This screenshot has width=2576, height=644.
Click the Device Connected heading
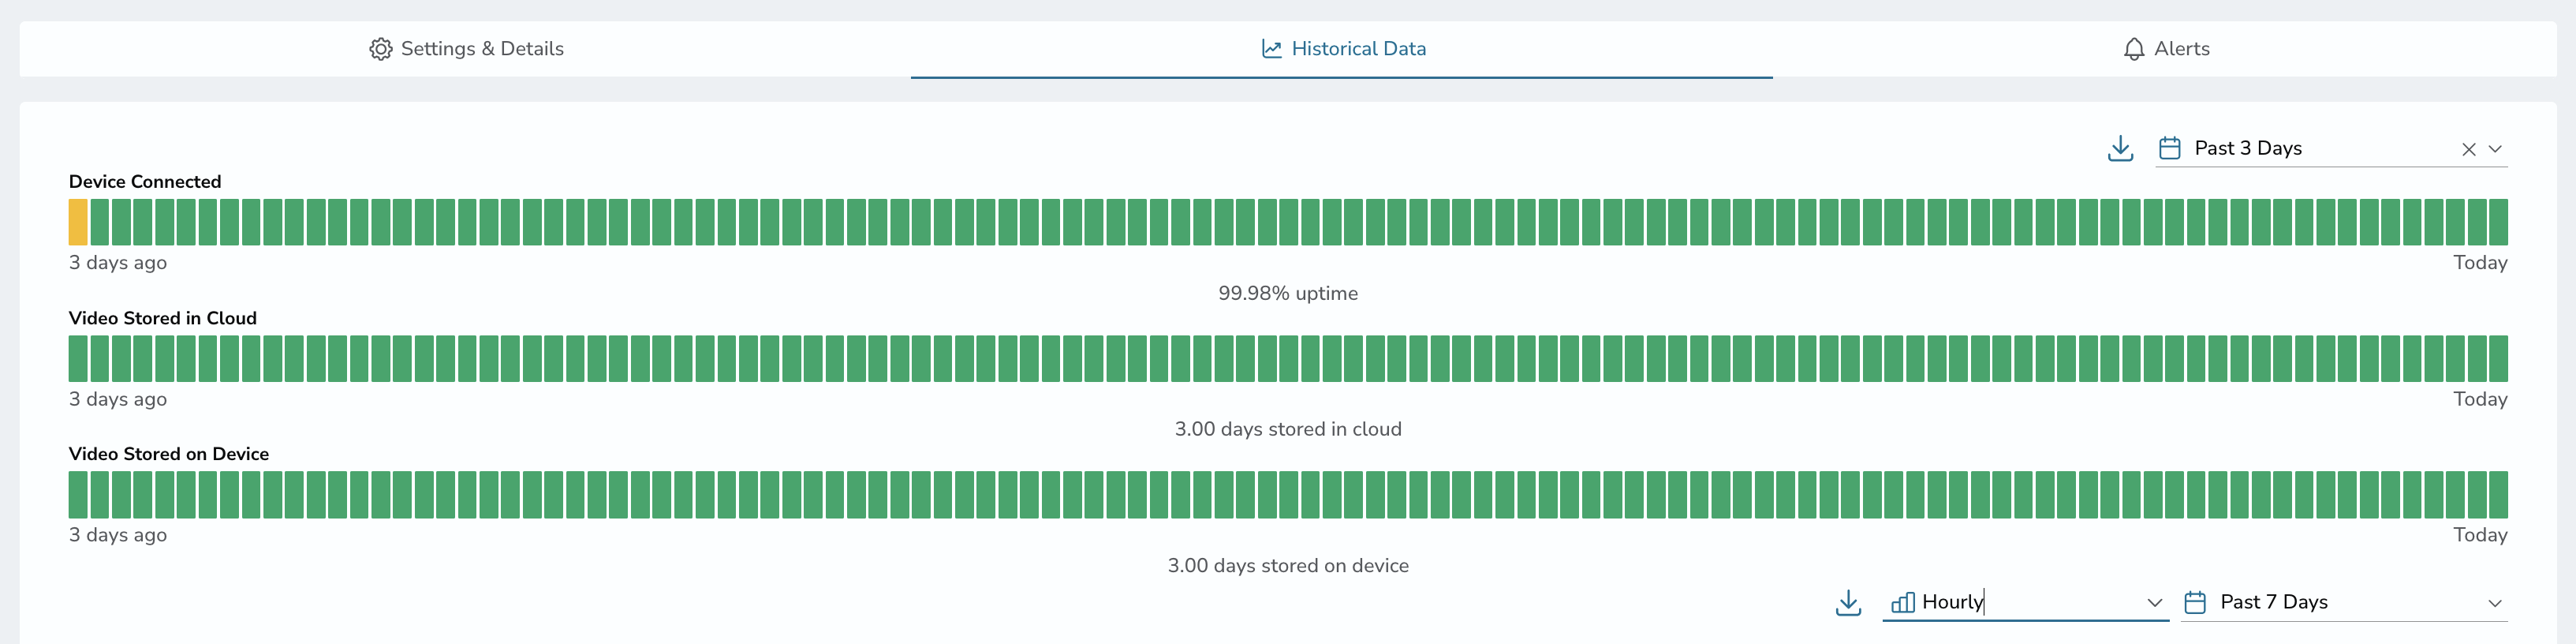point(145,182)
